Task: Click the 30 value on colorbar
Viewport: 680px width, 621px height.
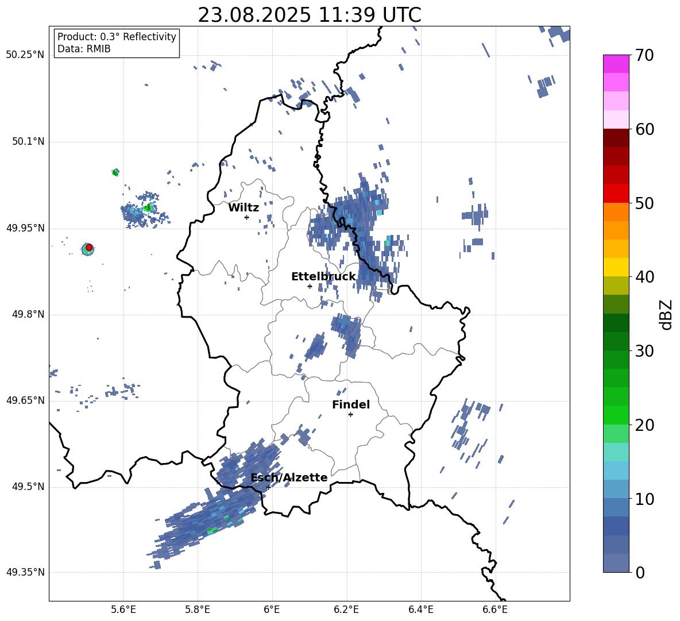Action: click(644, 351)
